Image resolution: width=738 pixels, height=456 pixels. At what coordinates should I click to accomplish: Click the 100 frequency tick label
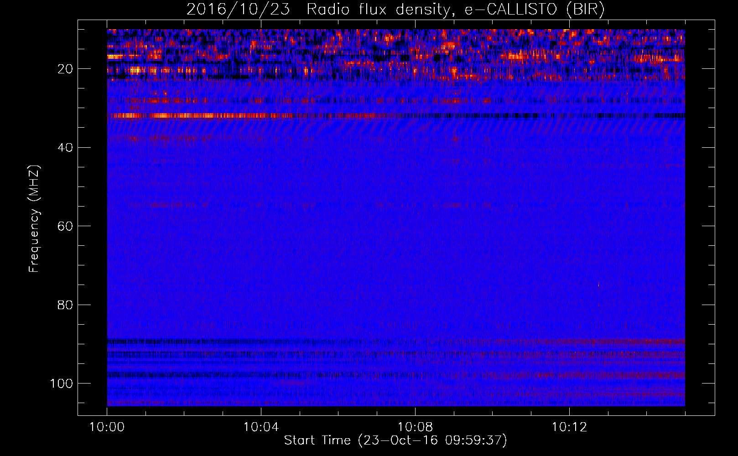[62, 383]
